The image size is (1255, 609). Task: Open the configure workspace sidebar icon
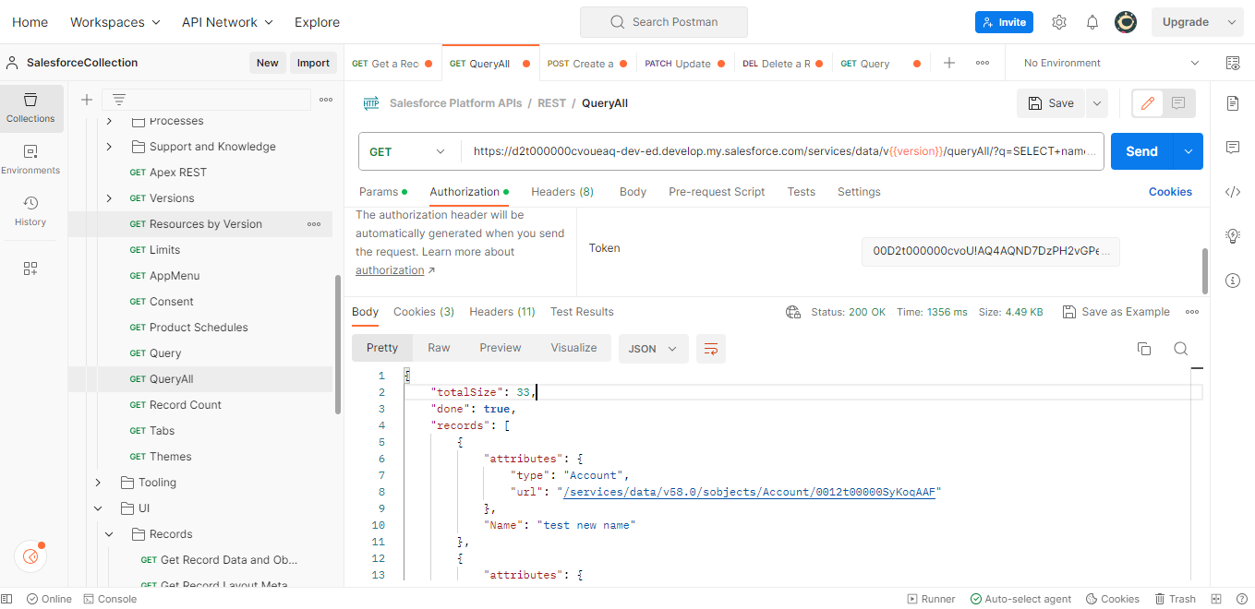click(x=30, y=269)
